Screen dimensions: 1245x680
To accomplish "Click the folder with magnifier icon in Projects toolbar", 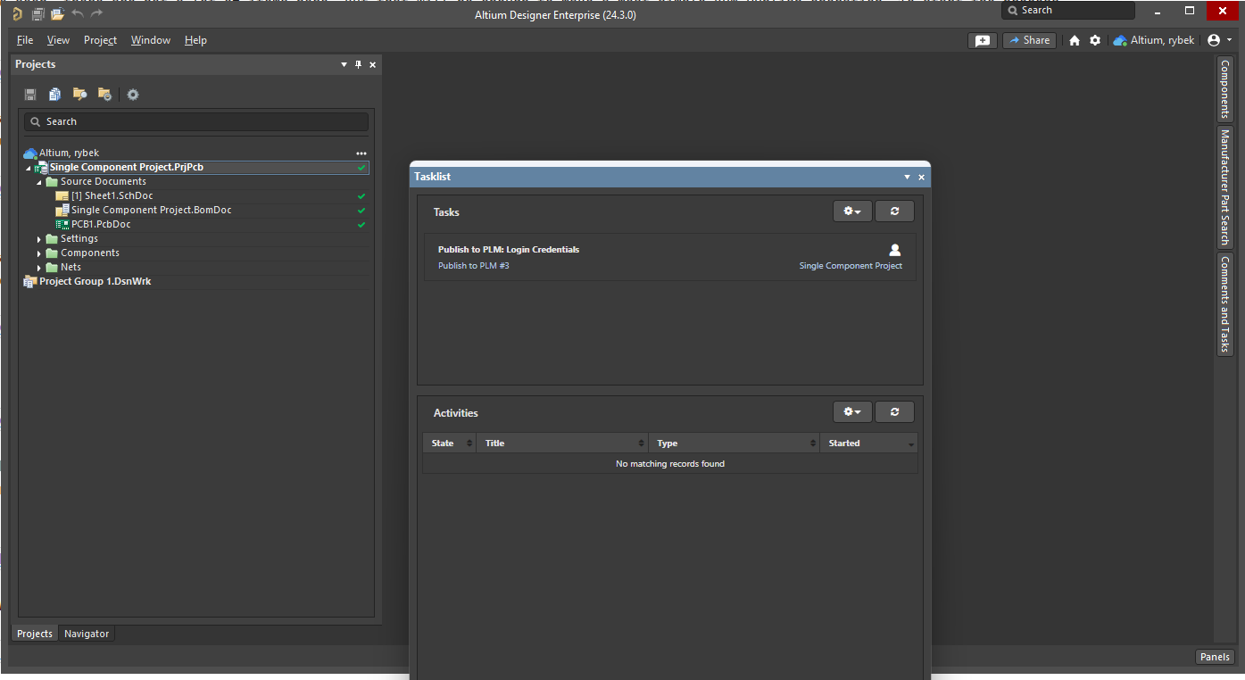I will coord(80,95).
